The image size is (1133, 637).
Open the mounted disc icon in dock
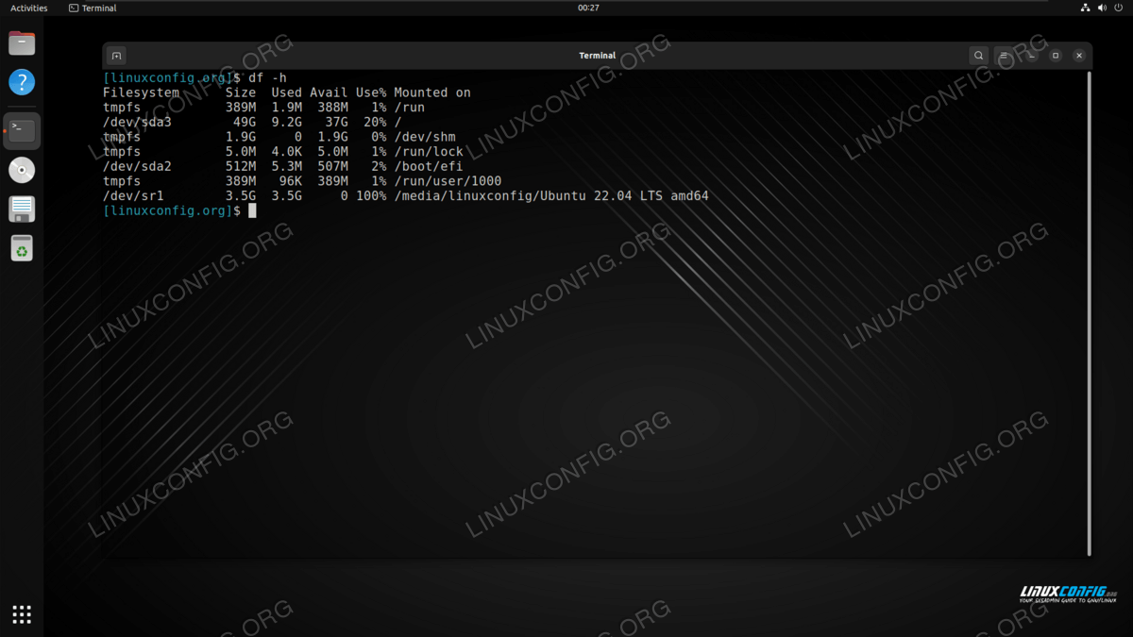point(22,170)
